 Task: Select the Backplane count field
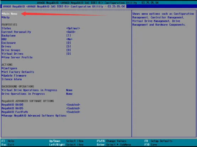coord(69,36)
